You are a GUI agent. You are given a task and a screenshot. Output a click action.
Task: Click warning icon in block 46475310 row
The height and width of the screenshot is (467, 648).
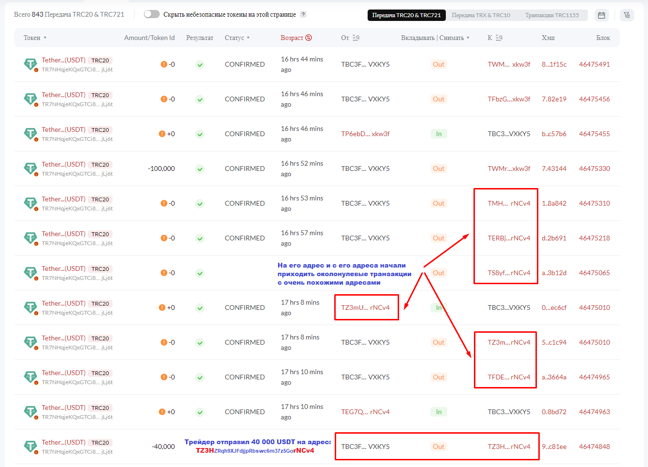(x=164, y=203)
